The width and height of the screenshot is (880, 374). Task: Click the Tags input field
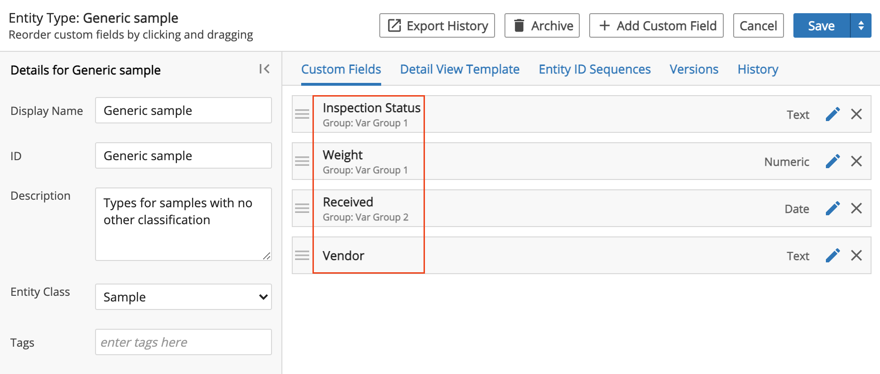184,342
